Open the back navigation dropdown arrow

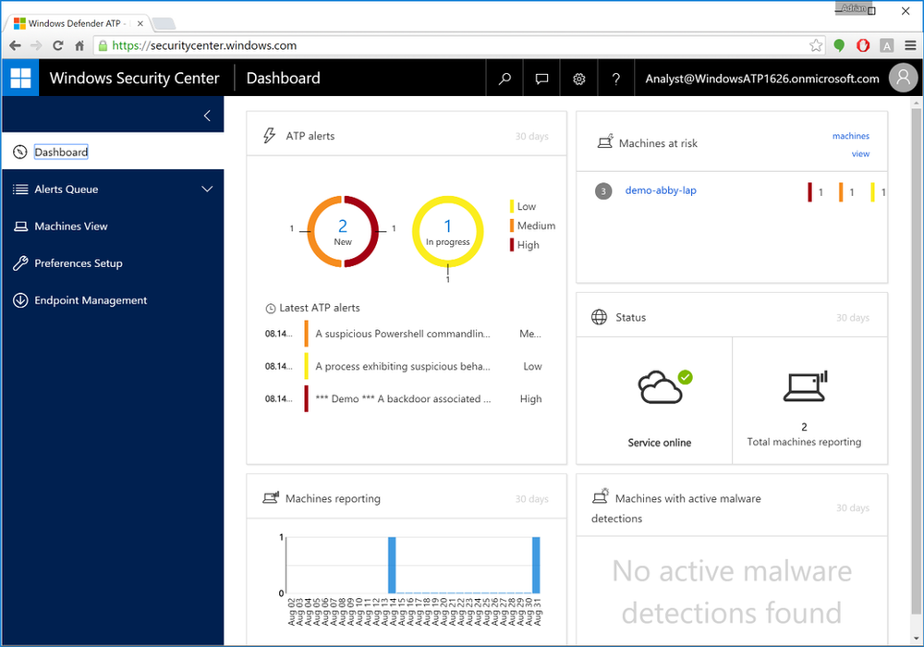[35, 44]
